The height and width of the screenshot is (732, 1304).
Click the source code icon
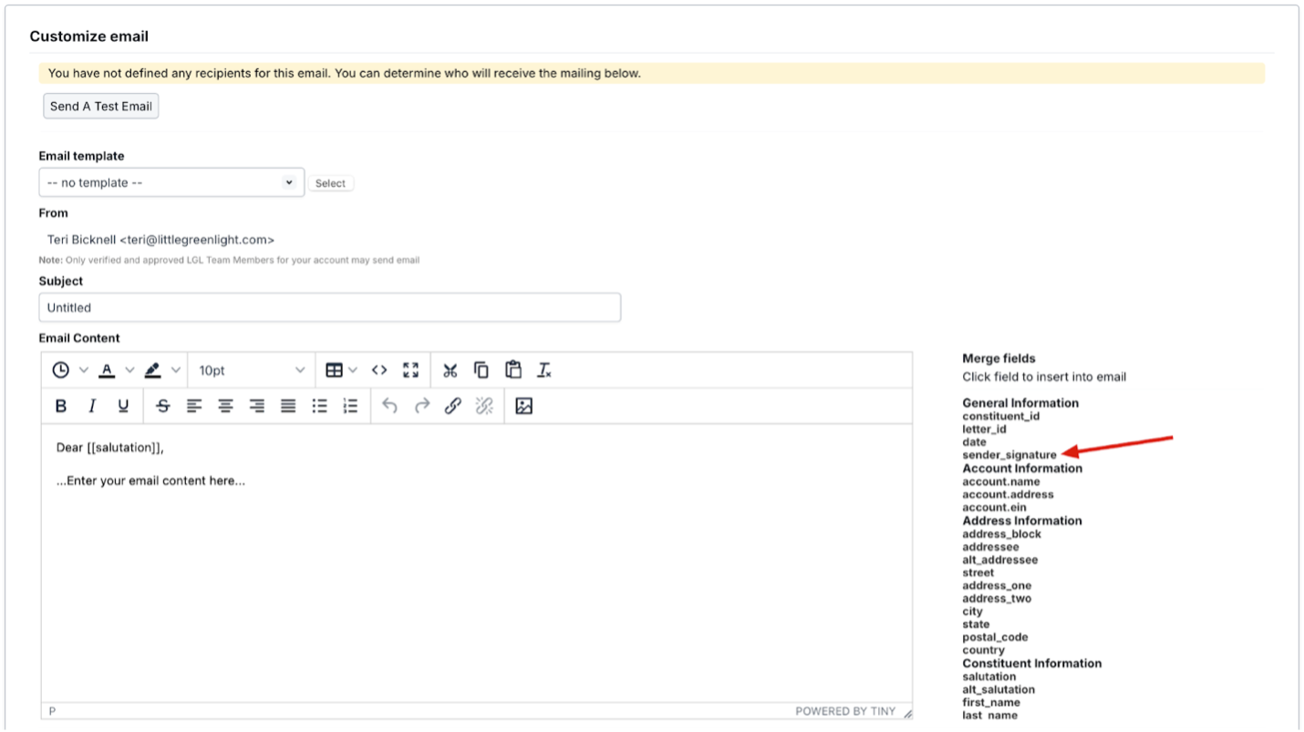379,370
